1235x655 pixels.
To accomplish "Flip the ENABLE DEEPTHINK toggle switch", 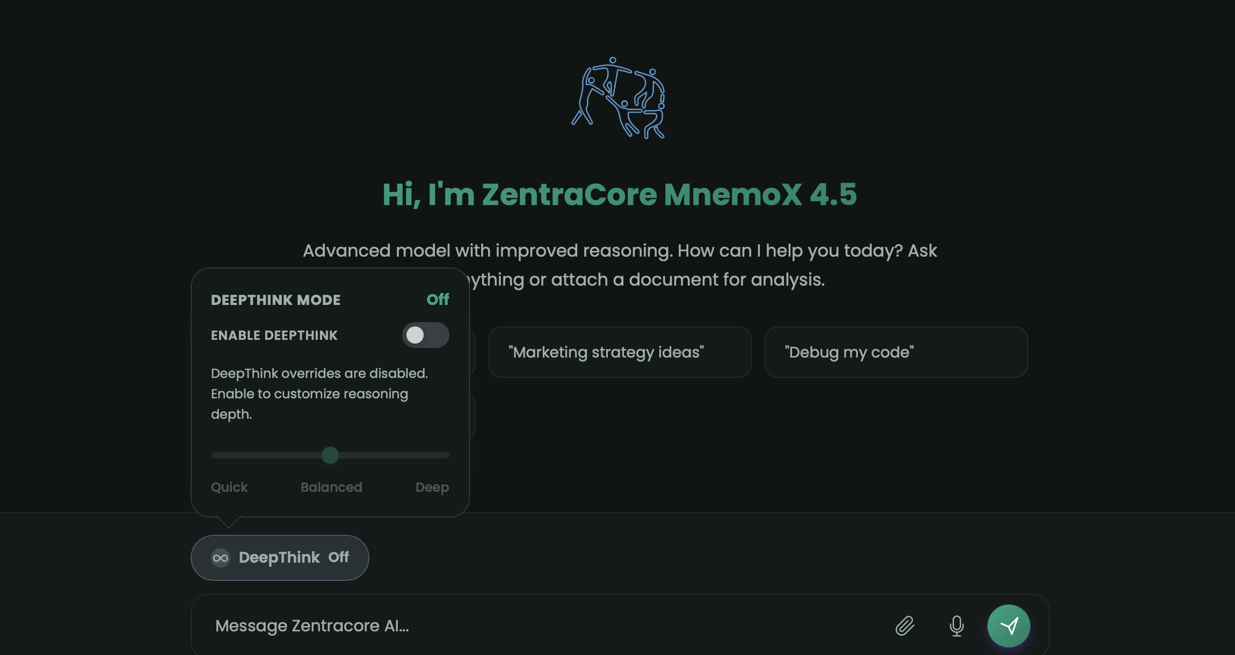I will (425, 335).
